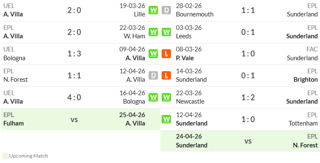The image size is (320, 163).
Task: Click the W badge for Sunderland vs Tottenham
Action: 166,119
